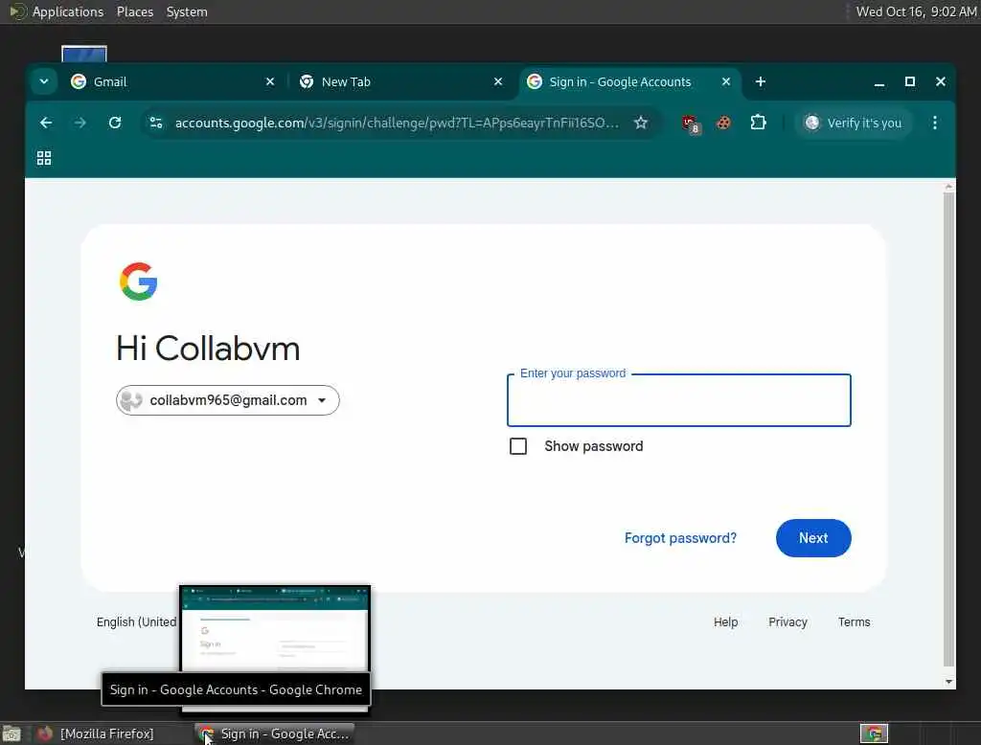Viewport: 981px width, 745px height.
Task: Click the Firefox icon in the bottom panel
Action: click(44, 734)
